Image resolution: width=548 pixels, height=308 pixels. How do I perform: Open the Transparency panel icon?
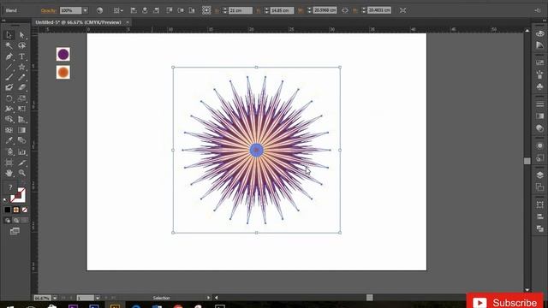coord(539,128)
